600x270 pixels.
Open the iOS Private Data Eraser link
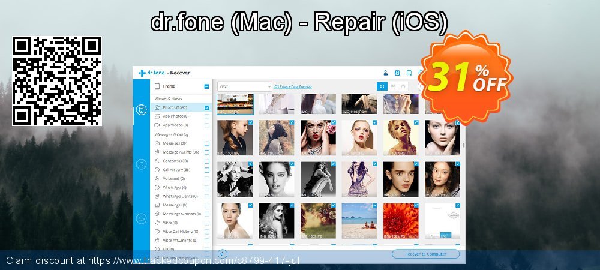tap(293, 87)
